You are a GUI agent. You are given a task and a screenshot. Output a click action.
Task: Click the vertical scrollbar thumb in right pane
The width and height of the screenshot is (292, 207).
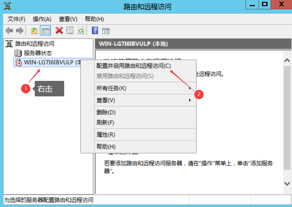click(x=287, y=118)
